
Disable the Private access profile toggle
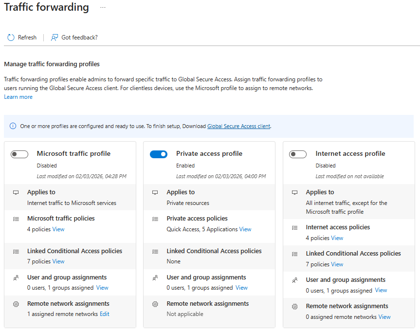159,154
